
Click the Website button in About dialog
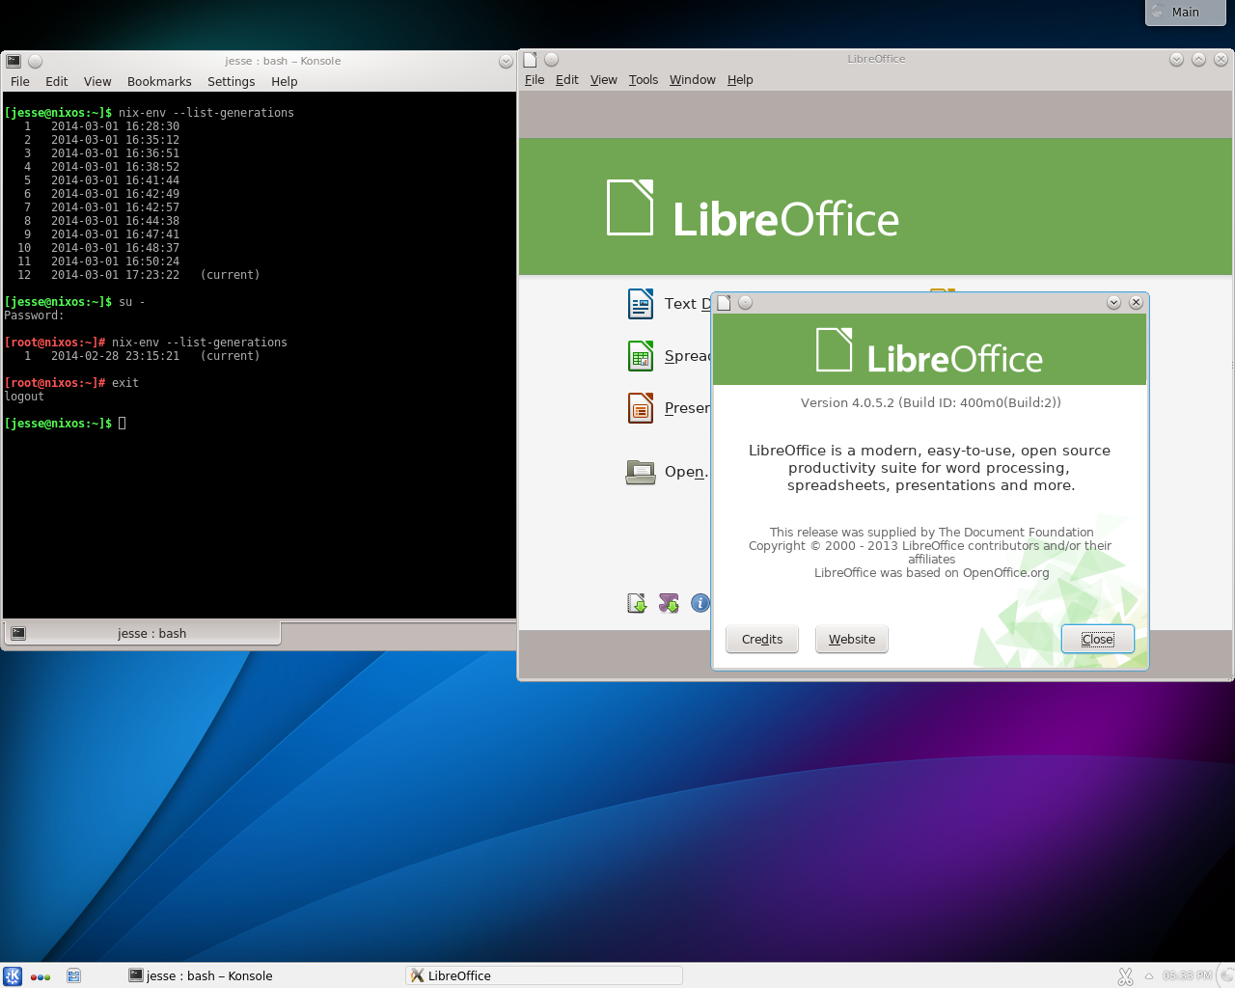tap(852, 639)
